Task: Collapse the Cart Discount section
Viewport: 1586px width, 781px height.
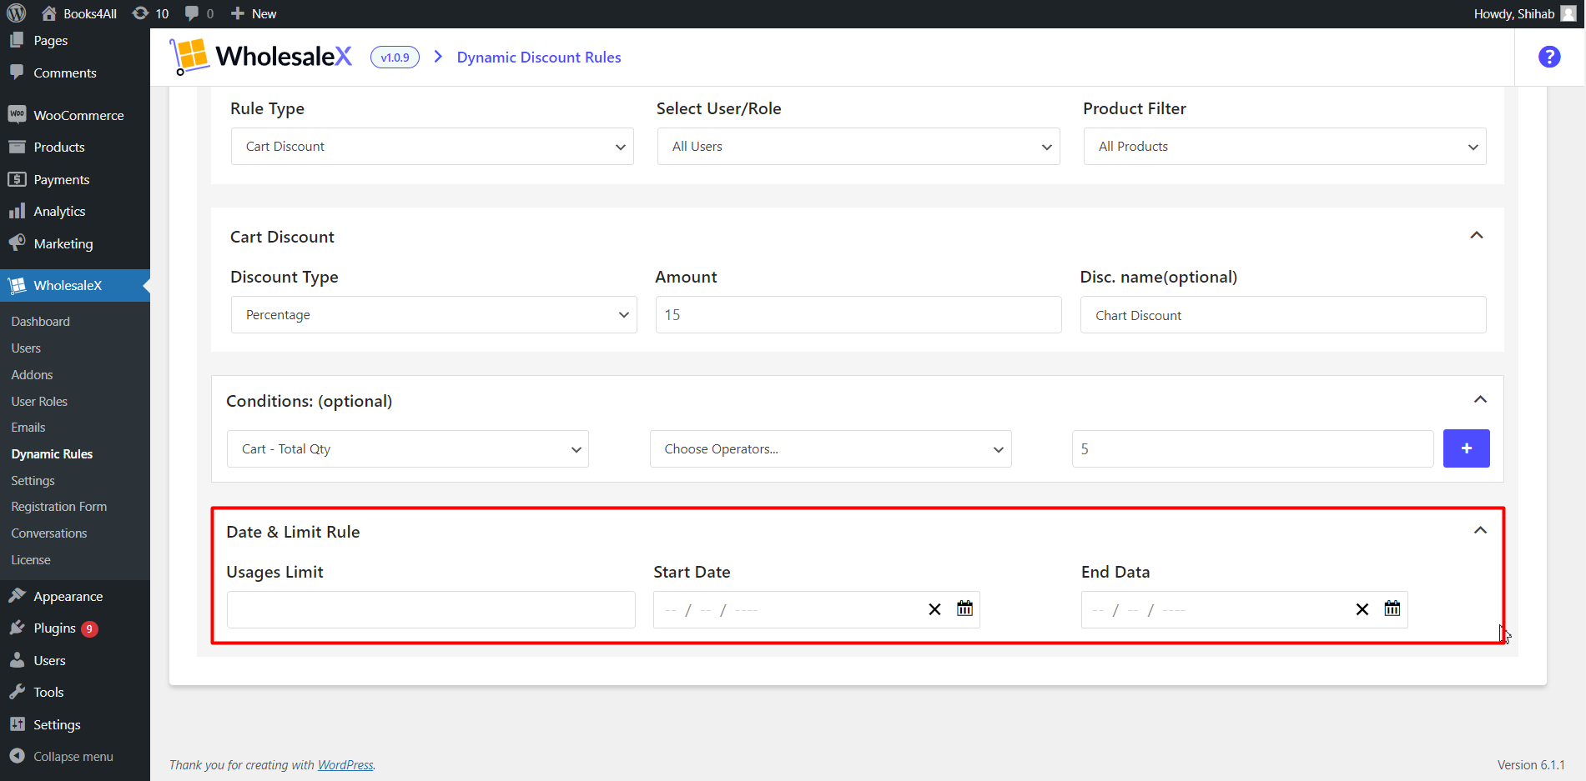Action: pyautogui.click(x=1476, y=235)
